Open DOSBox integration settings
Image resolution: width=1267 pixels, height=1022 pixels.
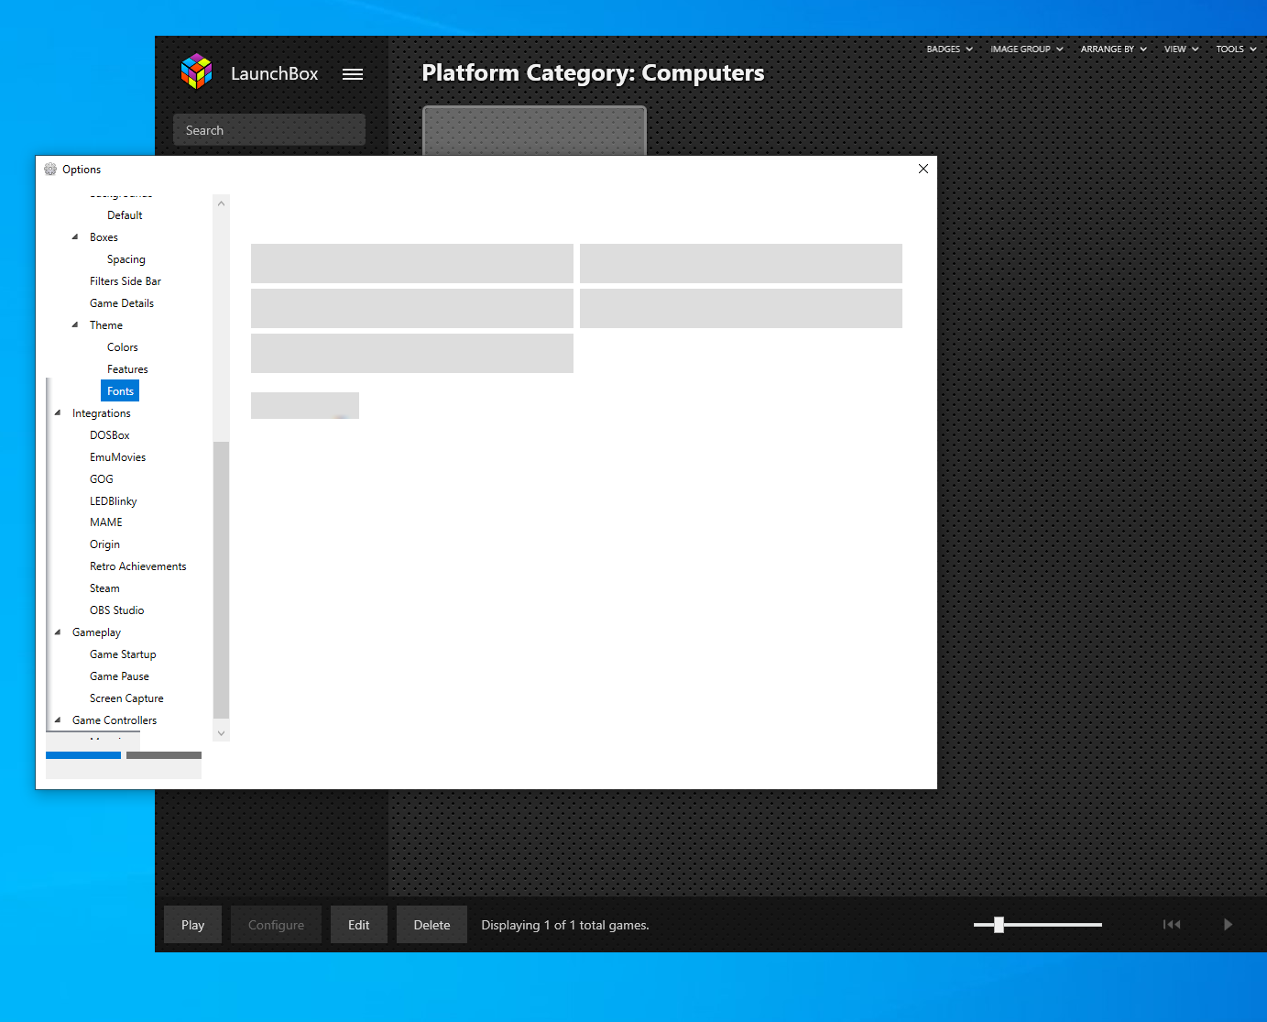coord(110,435)
